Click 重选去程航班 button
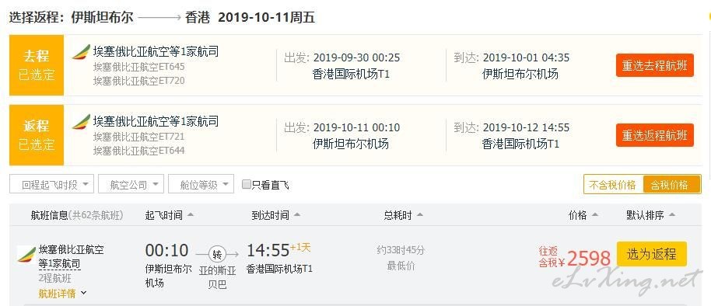Viewport: 711px width, 306px height. coord(655,66)
